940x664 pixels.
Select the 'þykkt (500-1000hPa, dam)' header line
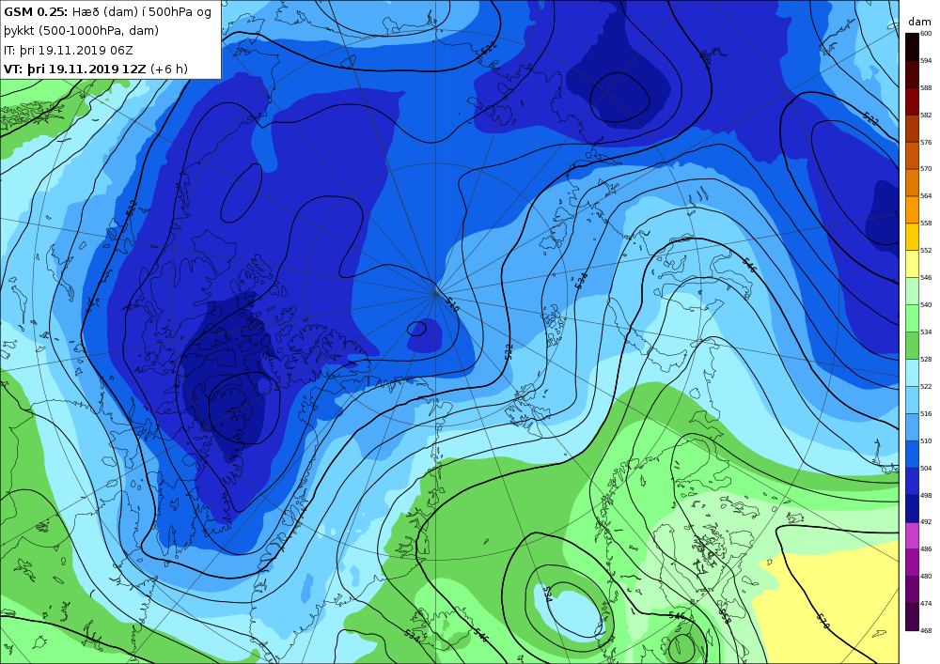[x=81, y=31]
